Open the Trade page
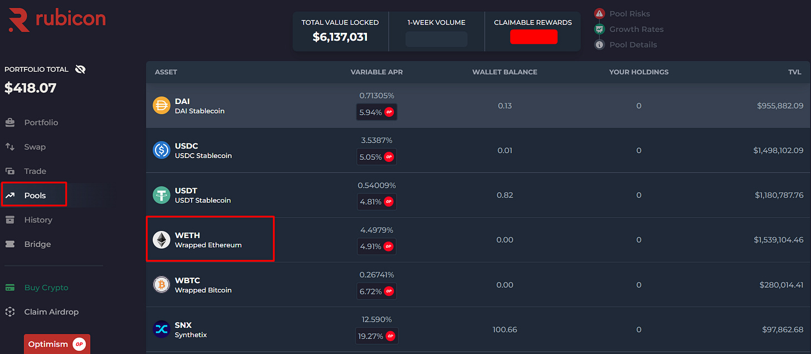This screenshot has height=354, width=811. [x=35, y=171]
